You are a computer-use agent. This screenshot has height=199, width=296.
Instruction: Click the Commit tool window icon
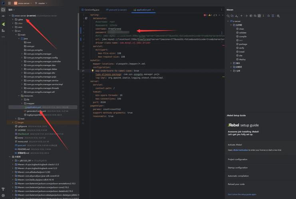[x=3, y=16]
